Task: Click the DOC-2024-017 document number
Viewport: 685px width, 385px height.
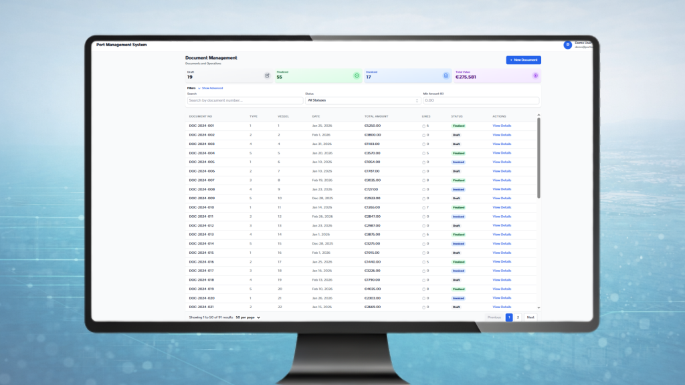Action: pyautogui.click(x=201, y=271)
